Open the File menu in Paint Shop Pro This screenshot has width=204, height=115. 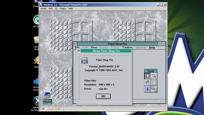[x=77, y=48]
